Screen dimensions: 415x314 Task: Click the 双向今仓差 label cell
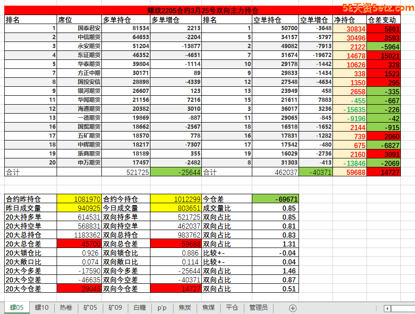point(126,289)
